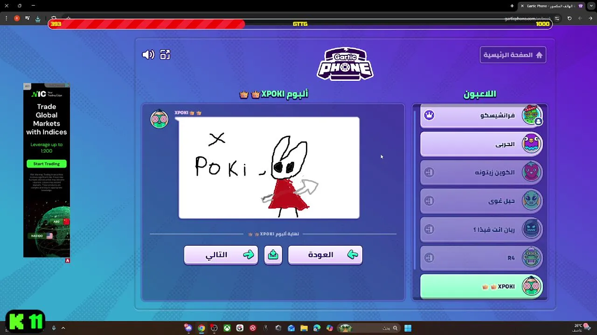Click the leave icon on حبل غوى row
Viewport: 597px width, 335px height.
[429, 201]
